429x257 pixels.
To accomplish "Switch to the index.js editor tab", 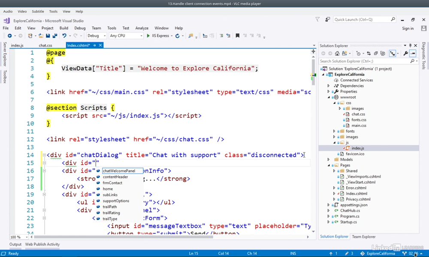I will click(17, 45).
